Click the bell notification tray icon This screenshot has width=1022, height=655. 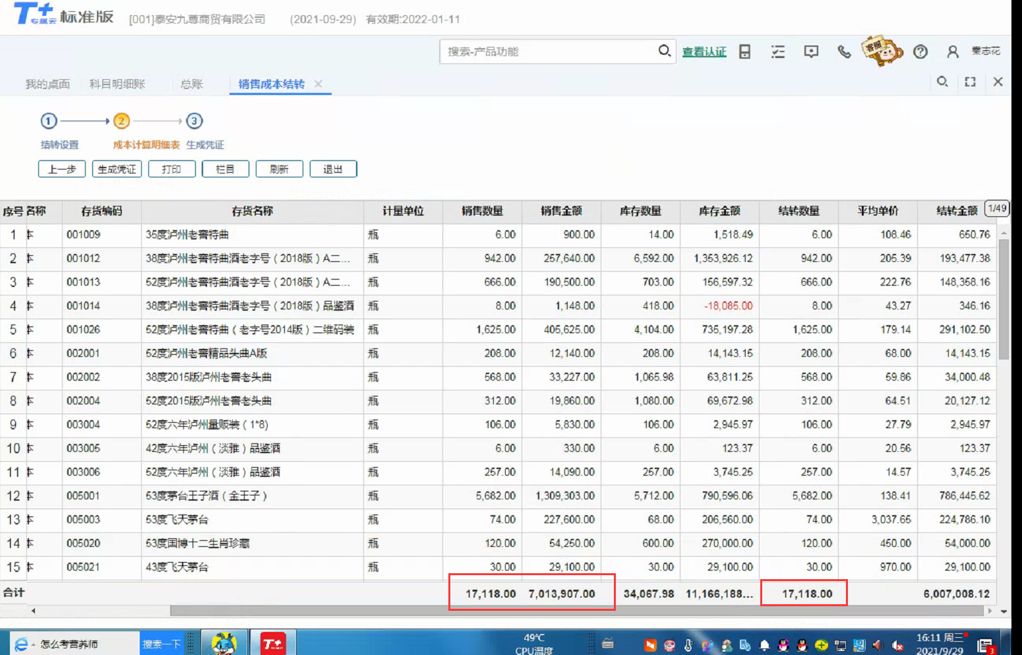pos(764,645)
